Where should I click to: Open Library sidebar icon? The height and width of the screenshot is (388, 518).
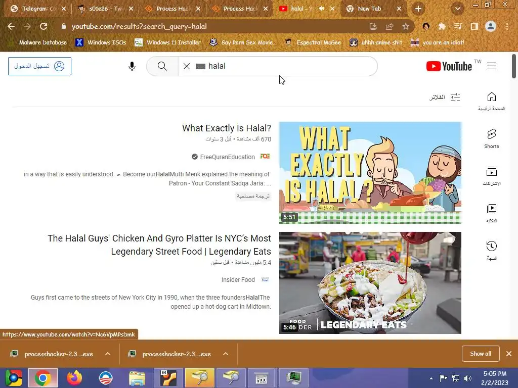point(491,214)
